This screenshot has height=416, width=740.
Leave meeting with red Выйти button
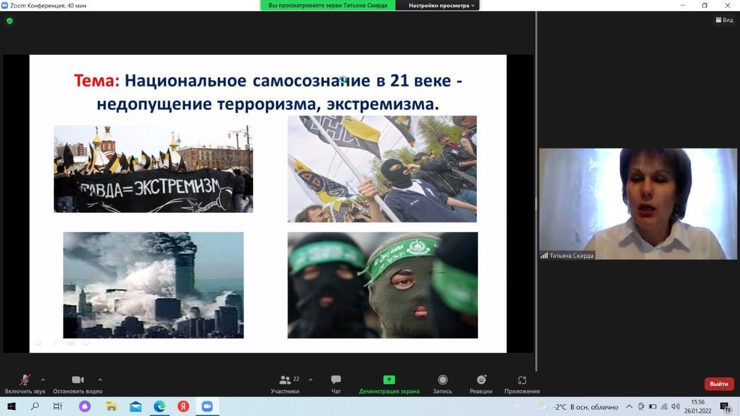tap(719, 384)
